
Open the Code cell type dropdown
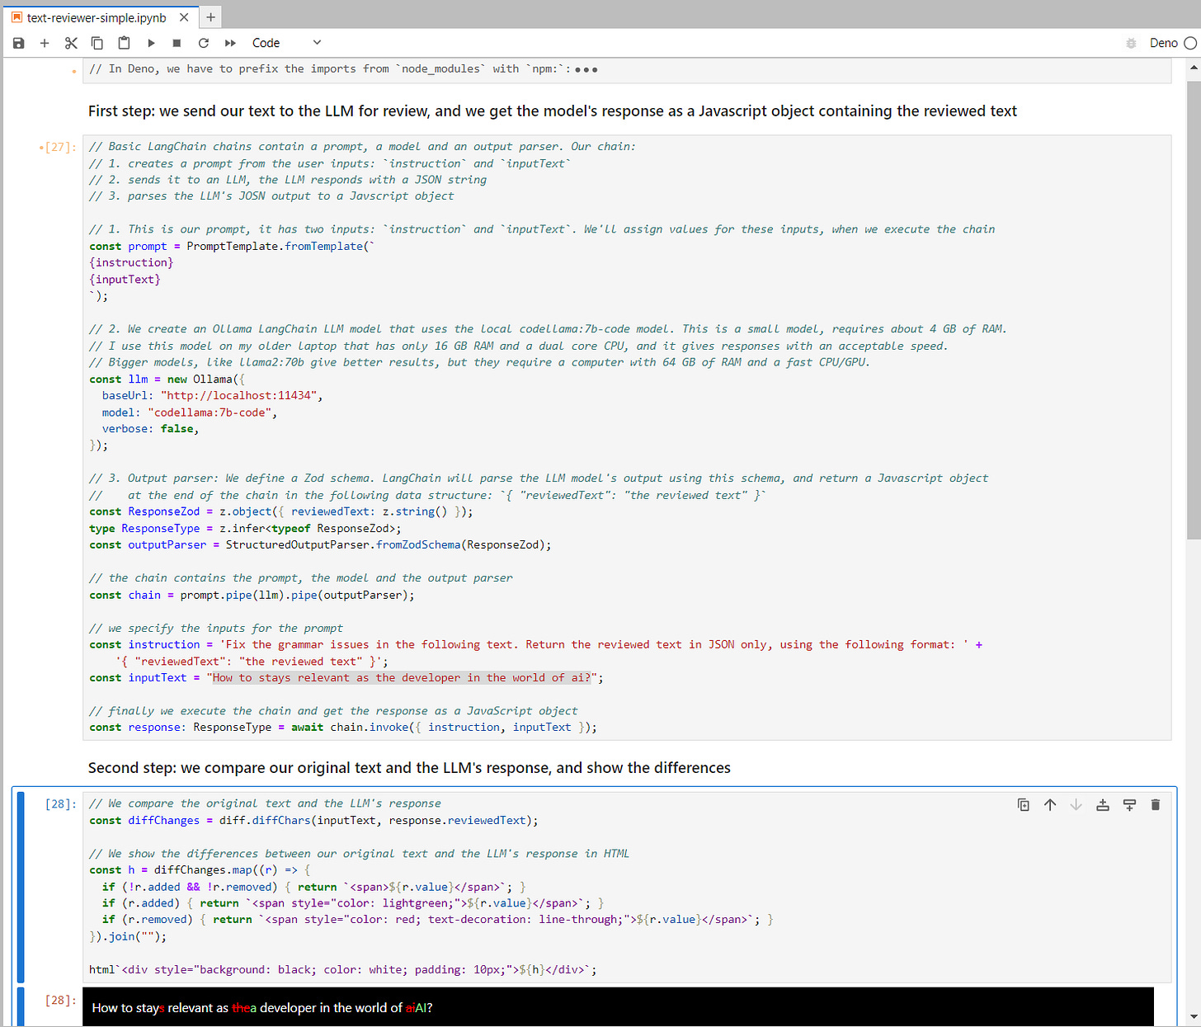266,42
